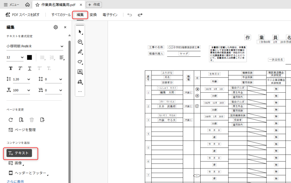Select the arrow selection tool
The image size is (291, 183).
80,32
